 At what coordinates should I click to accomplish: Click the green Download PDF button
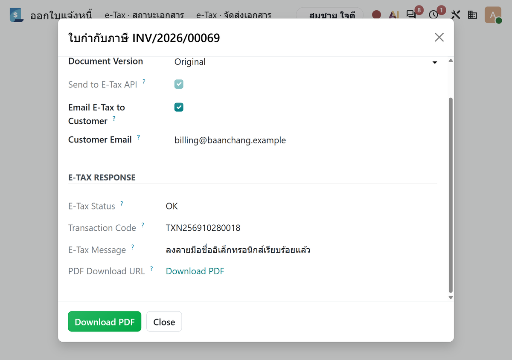tap(105, 322)
